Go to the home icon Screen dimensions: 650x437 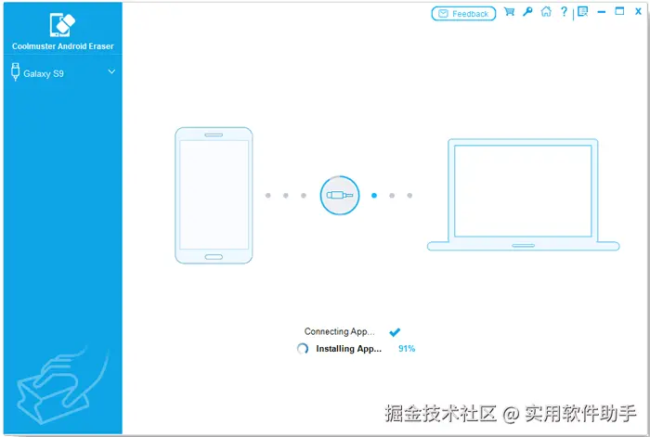(546, 12)
